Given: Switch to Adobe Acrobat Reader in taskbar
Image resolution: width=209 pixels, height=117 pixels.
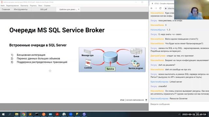Looking at the screenshot, I should (57, 114).
